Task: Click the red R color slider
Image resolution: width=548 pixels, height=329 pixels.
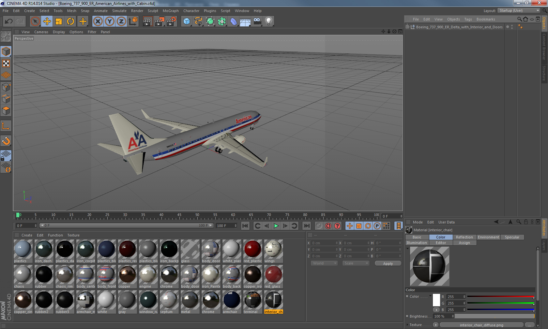Action: (x=501, y=296)
